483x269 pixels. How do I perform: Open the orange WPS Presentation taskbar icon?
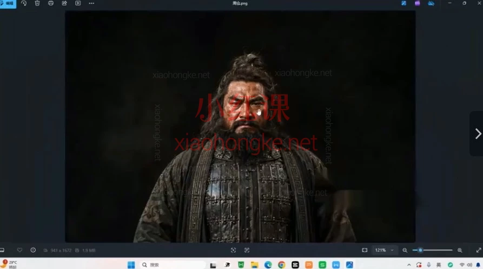click(309, 265)
